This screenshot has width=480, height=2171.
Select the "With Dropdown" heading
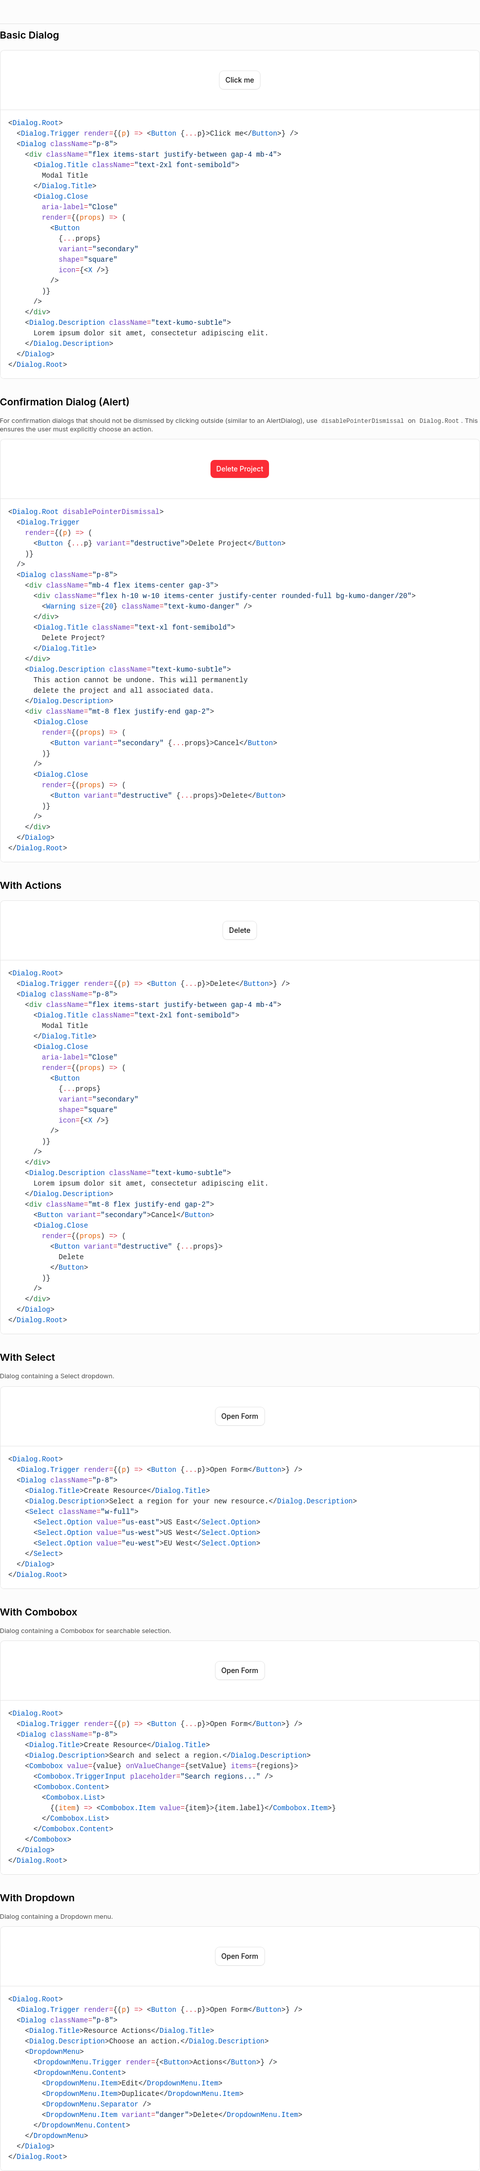[37, 1898]
